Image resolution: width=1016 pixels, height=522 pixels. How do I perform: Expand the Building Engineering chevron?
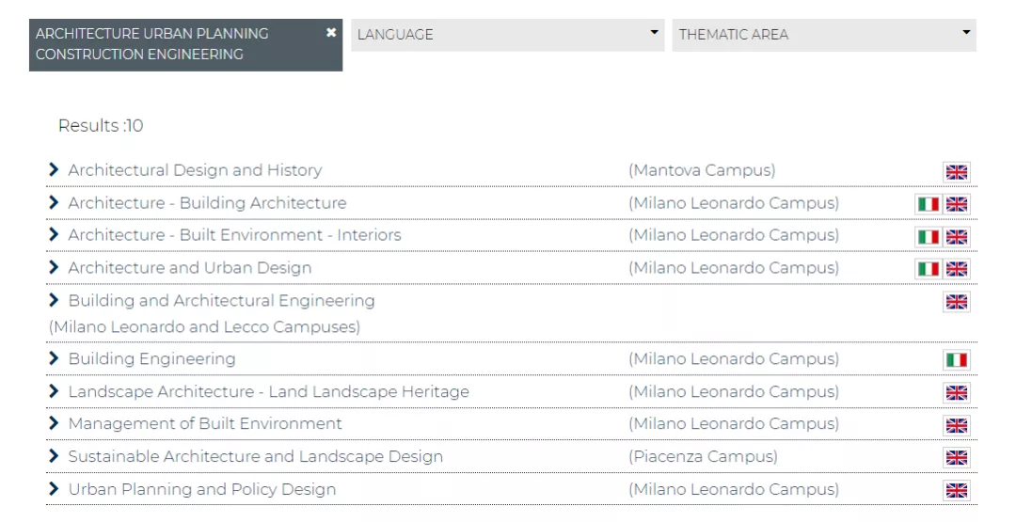click(54, 358)
